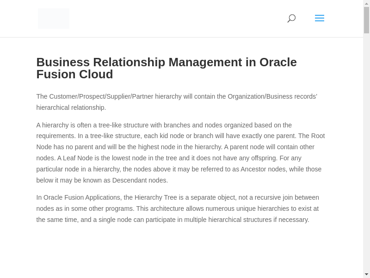Click the term 'Leaf Node' in the text
Screen dimensions: 370x278
(78, 158)
